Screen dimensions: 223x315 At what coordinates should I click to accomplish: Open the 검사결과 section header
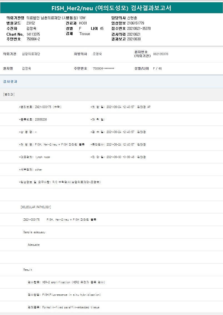coord(10,82)
